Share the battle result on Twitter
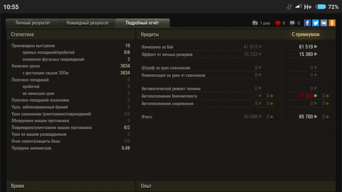Screen dimensions: 342x192 pyautogui.click(x=315, y=23)
